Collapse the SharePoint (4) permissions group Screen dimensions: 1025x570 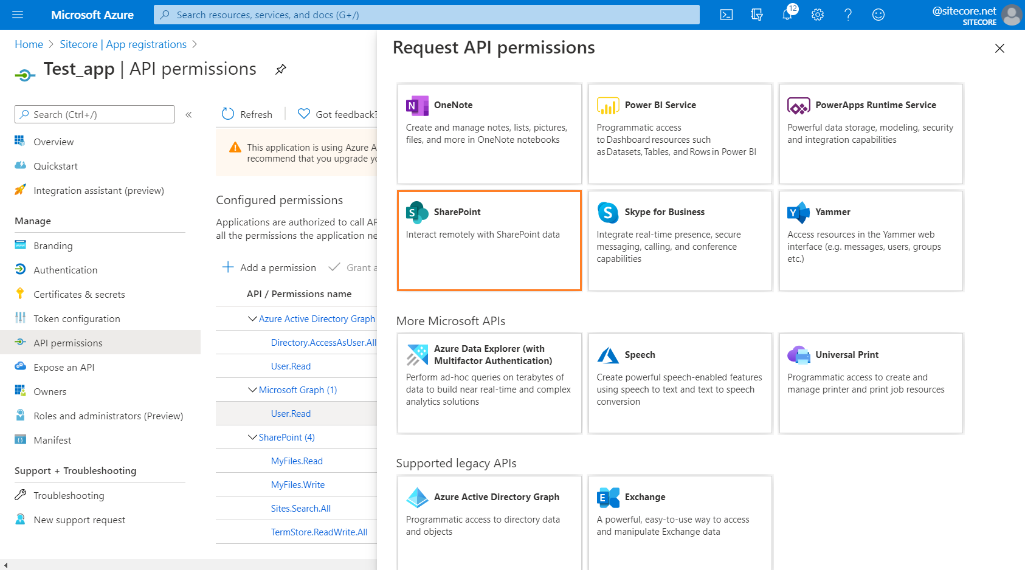(253, 437)
